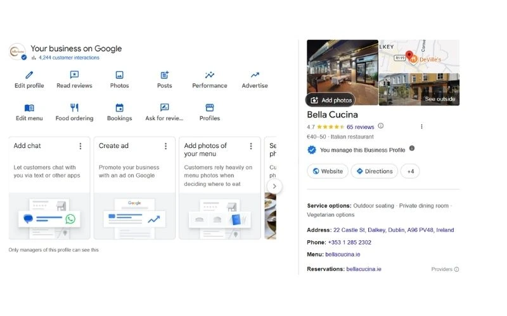Open Menu link bellacucina.ie

(343, 255)
